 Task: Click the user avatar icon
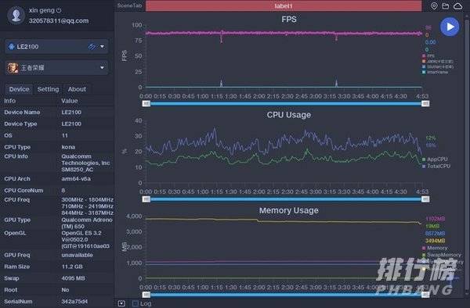click(x=16, y=15)
